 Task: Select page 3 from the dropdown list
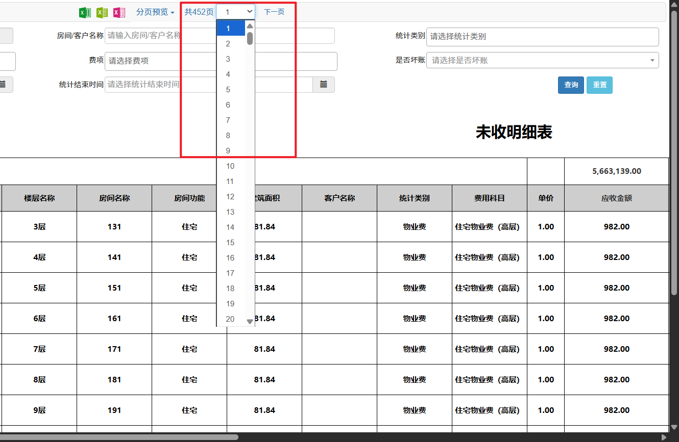[231, 59]
